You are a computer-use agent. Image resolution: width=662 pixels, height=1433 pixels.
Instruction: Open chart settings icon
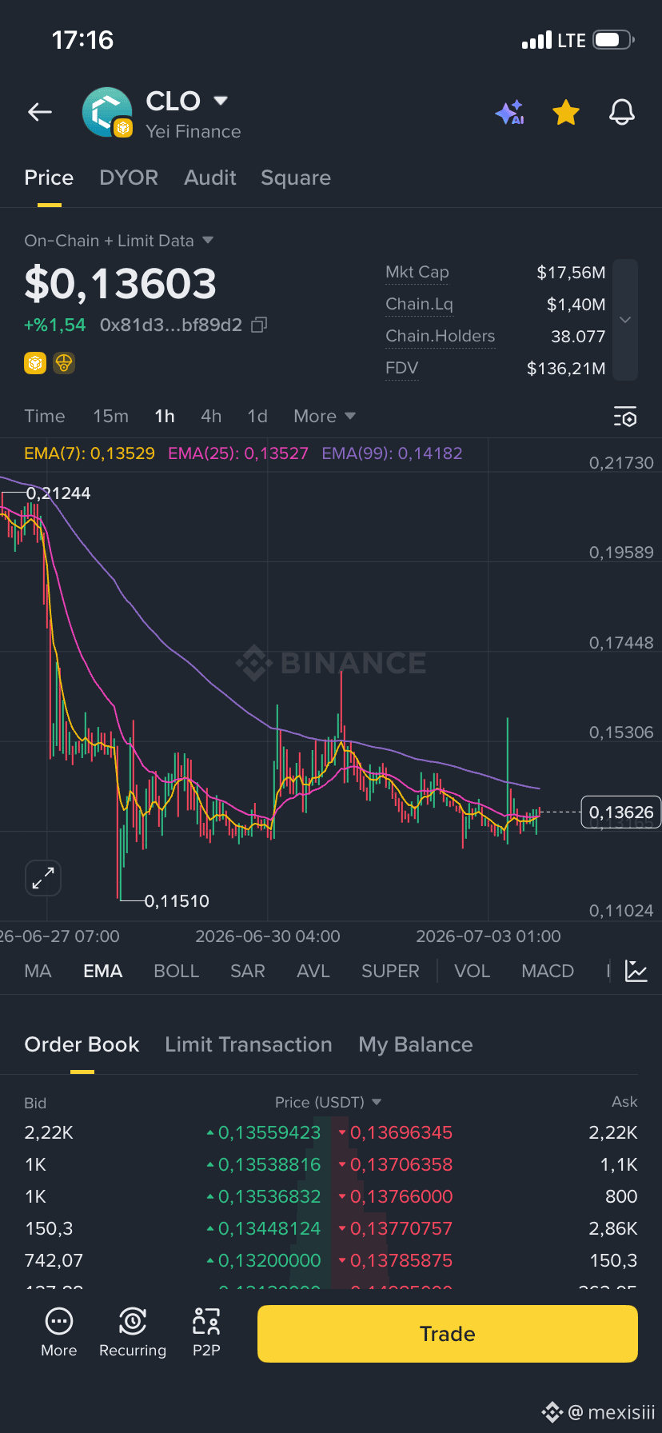tap(625, 417)
